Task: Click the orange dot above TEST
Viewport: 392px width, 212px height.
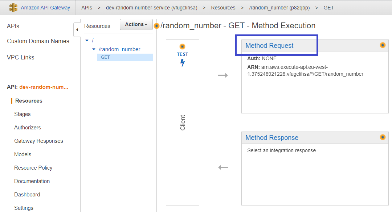Action: click(182, 46)
